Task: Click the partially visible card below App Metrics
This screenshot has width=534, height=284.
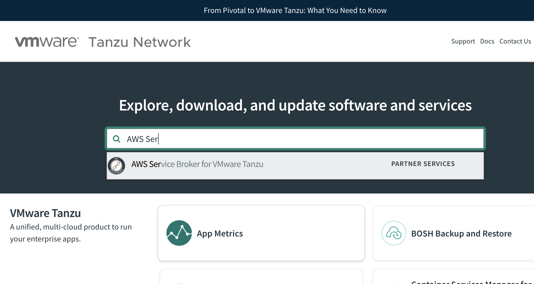Action: coord(261,277)
